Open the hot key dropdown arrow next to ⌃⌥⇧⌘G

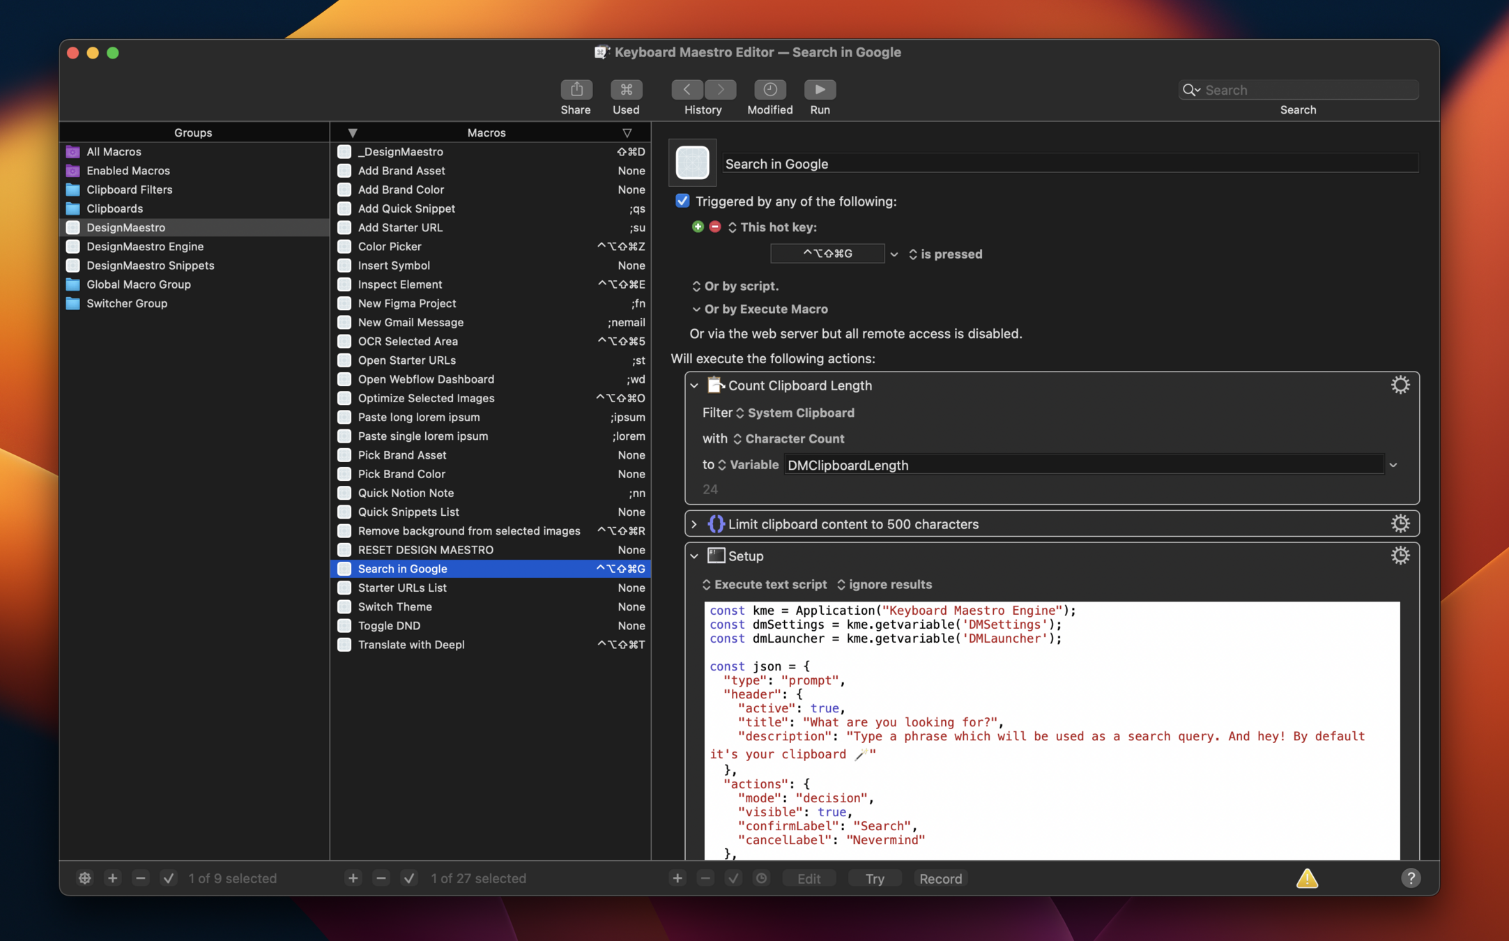[894, 254]
